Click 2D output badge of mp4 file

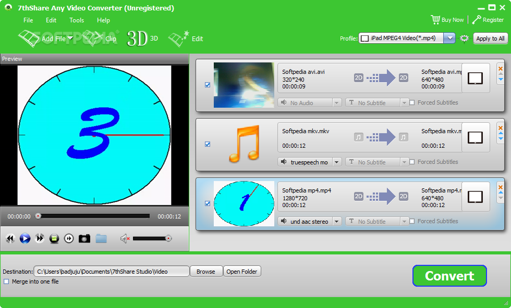(x=404, y=196)
